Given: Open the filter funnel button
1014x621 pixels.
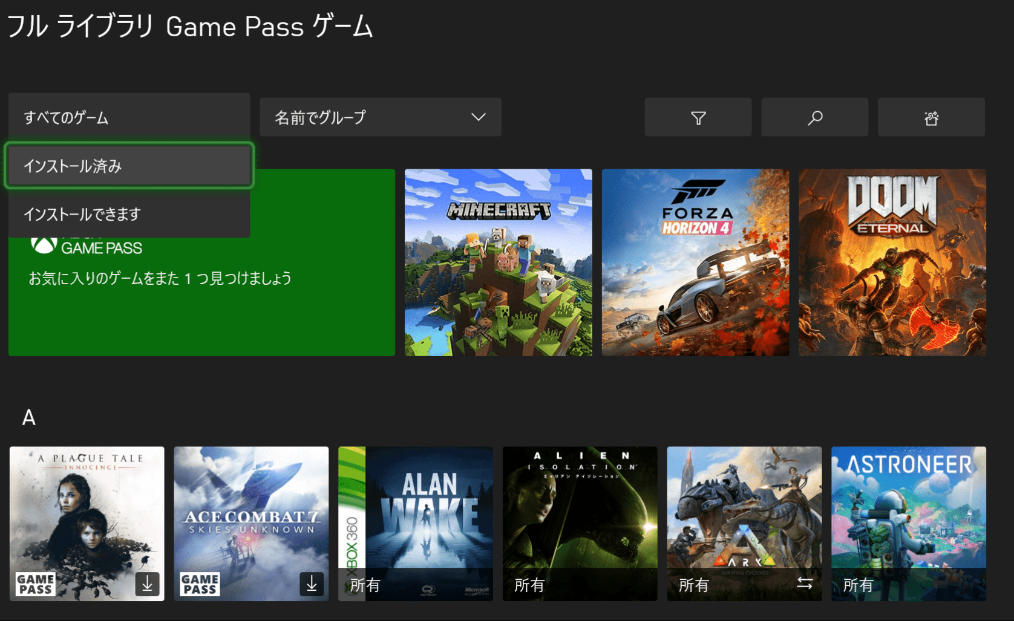Looking at the screenshot, I should click(698, 117).
